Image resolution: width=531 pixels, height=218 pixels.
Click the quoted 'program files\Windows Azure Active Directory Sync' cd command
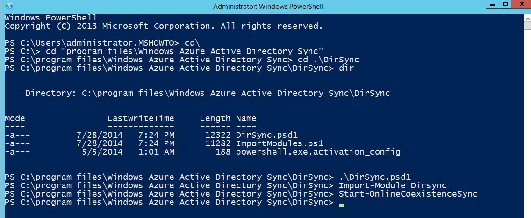[185, 52]
